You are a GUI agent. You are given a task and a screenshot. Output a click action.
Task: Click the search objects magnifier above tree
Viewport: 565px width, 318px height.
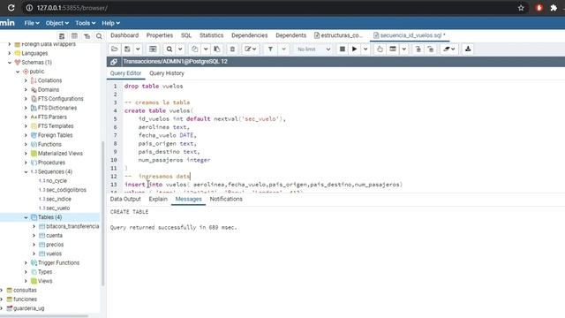[x=99, y=36]
